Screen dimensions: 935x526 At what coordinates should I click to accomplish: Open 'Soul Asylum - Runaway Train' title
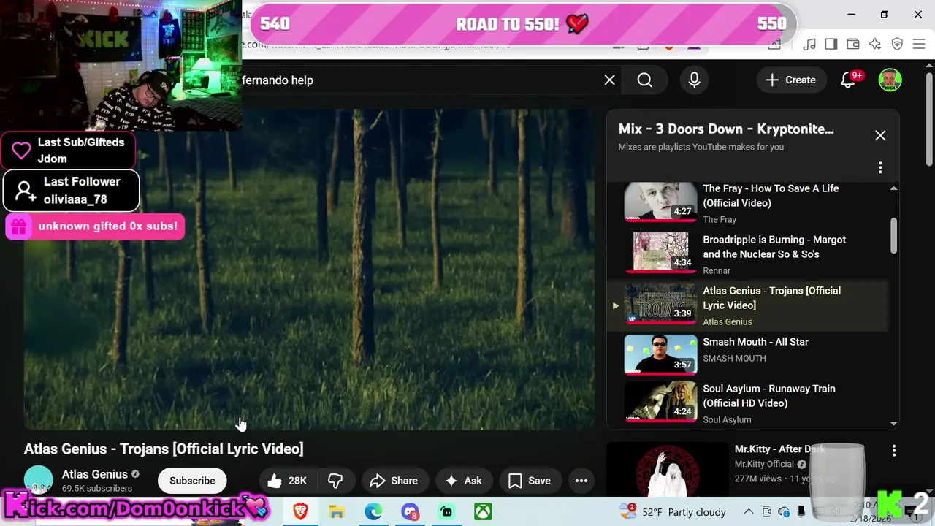pyautogui.click(x=768, y=396)
